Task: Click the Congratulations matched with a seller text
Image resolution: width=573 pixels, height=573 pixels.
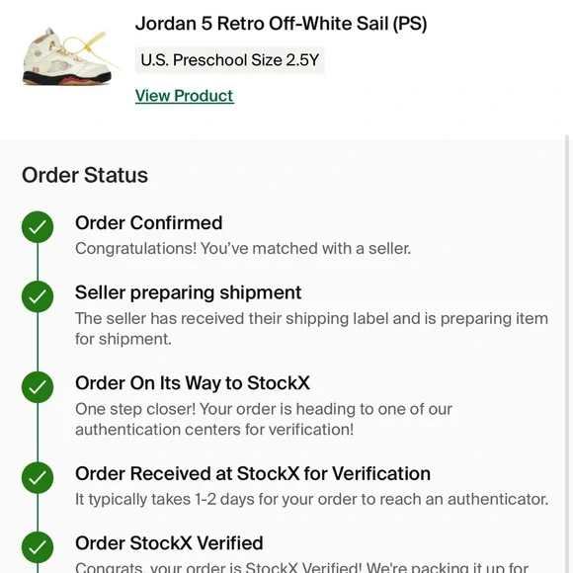Action: tap(243, 249)
